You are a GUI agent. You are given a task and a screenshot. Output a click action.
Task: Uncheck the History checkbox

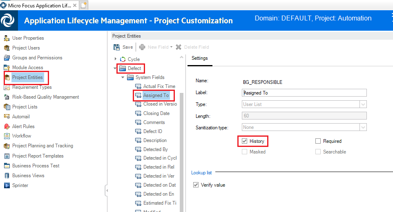244,141
